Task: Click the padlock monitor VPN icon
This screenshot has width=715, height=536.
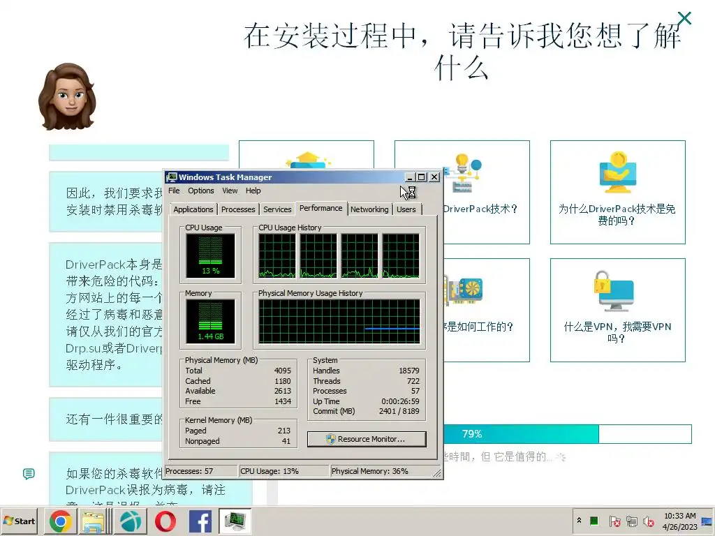Action: pyautogui.click(x=614, y=291)
